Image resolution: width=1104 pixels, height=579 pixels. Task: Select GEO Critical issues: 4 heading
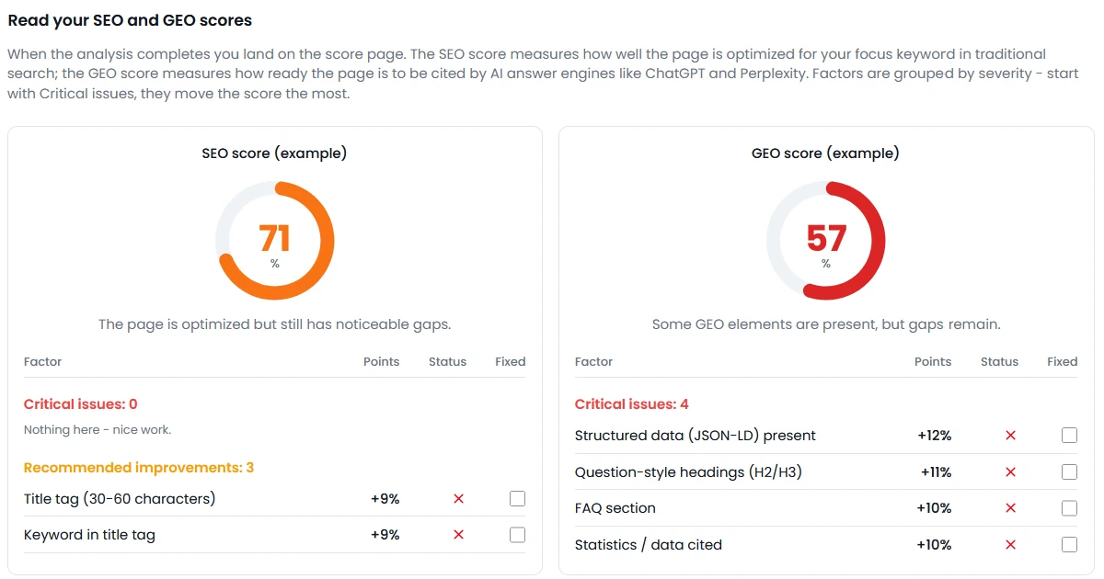coord(632,404)
